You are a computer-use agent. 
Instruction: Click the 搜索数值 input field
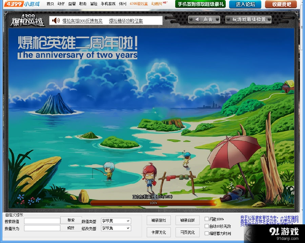(x=42, y=221)
